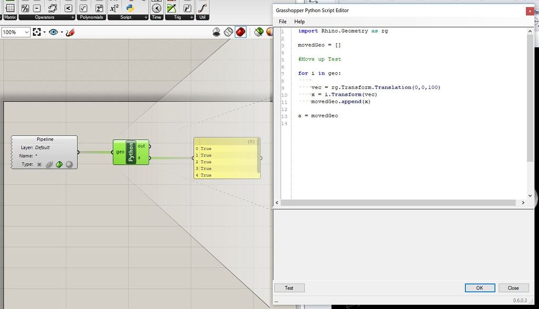
Task: Toggle the X type filter on Pipeline
Action: click(39, 165)
